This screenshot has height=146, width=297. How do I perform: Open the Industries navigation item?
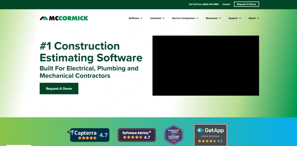(x=155, y=18)
